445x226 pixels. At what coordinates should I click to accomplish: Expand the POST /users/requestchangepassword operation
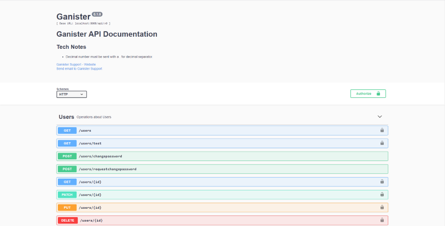point(222,169)
